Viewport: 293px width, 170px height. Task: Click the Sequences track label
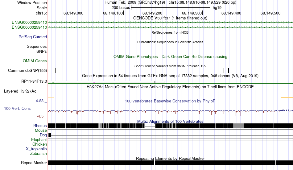[37, 46]
